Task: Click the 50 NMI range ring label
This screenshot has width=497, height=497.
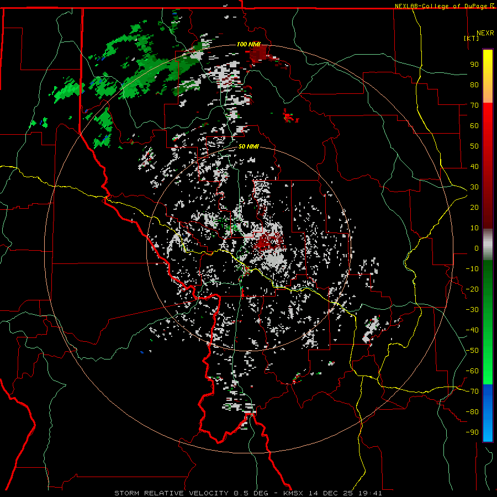Action: (248, 146)
